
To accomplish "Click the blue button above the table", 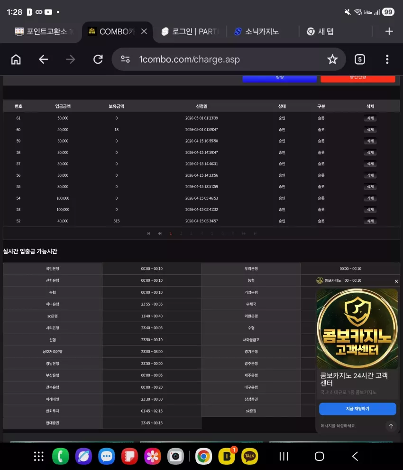I will click(280, 78).
